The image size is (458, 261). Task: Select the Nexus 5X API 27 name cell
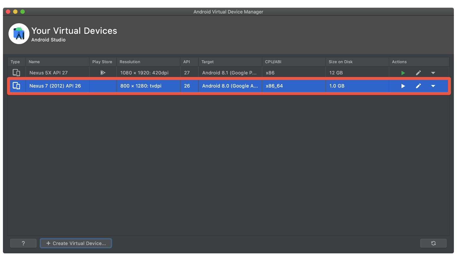click(x=57, y=73)
